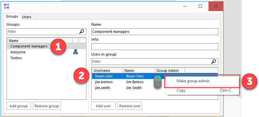Click the Name column header in users table
This screenshot has height=117, width=259.
tap(139, 71)
